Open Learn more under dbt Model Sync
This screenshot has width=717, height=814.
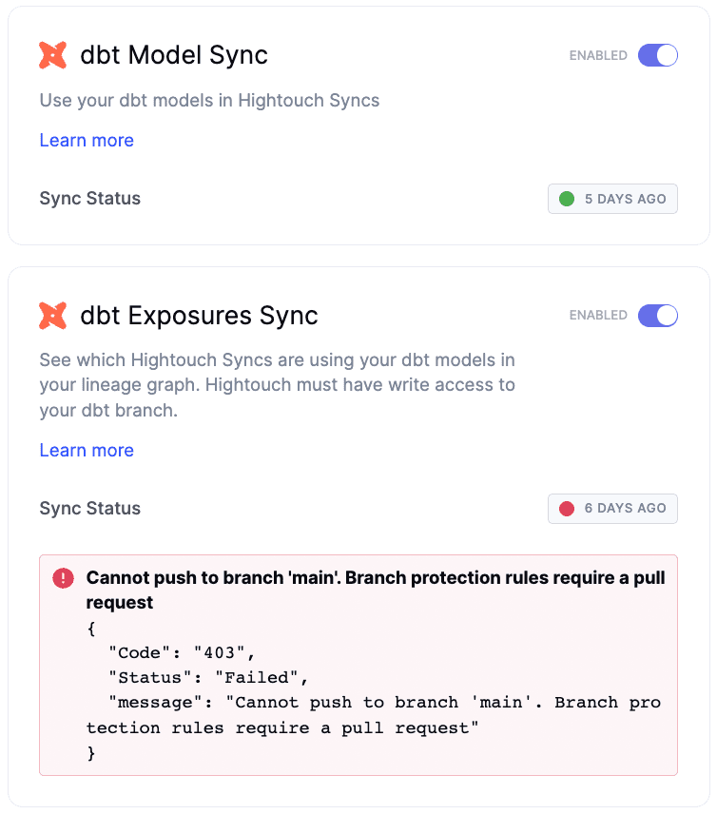click(x=87, y=141)
